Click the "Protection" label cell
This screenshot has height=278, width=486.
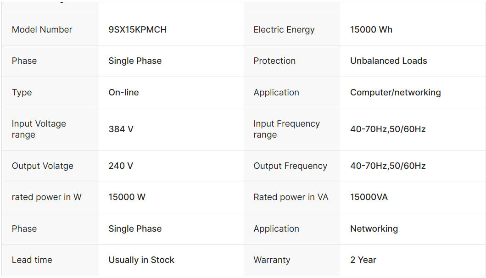[274, 61]
